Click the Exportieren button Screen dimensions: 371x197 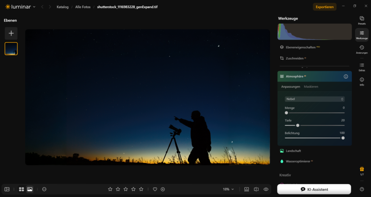[325, 7]
